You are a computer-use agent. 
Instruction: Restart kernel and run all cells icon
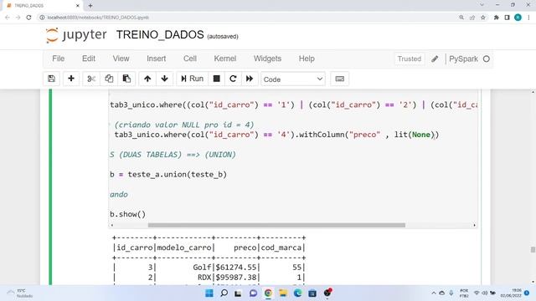[x=250, y=79]
